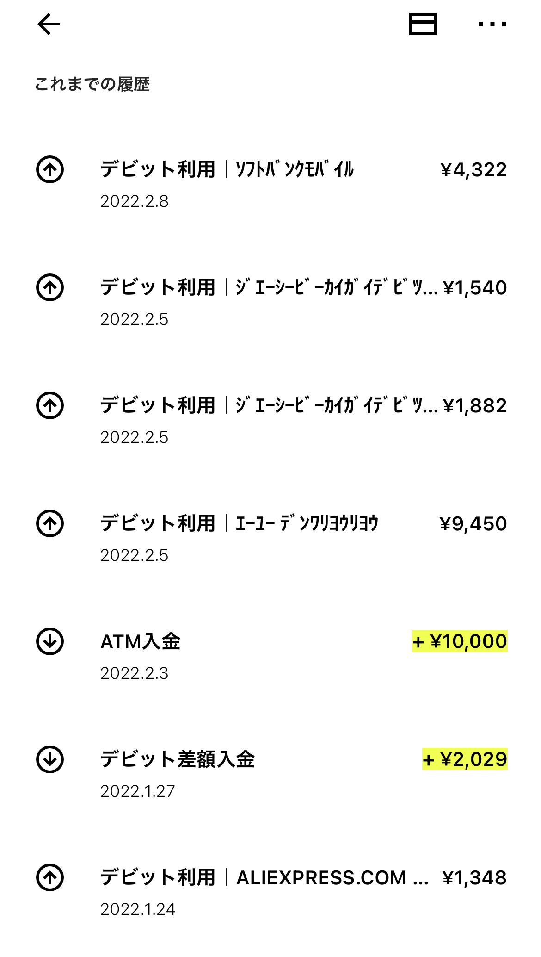This screenshot has height=957, width=541.
Task: Open the three-dot more options menu
Action: (492, 25)
